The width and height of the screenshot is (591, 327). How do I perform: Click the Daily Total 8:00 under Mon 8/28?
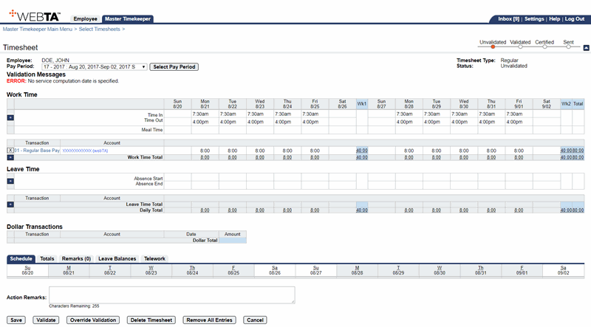pos(409,210)
